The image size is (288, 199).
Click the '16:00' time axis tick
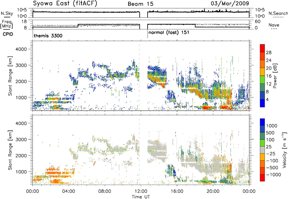click(177, 191)
